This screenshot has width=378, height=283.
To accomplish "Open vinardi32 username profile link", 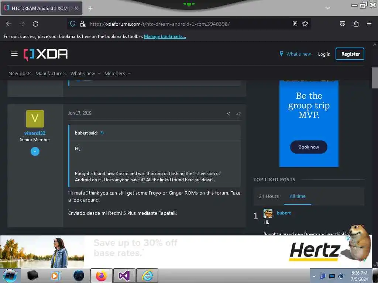I will pos(35,133).
